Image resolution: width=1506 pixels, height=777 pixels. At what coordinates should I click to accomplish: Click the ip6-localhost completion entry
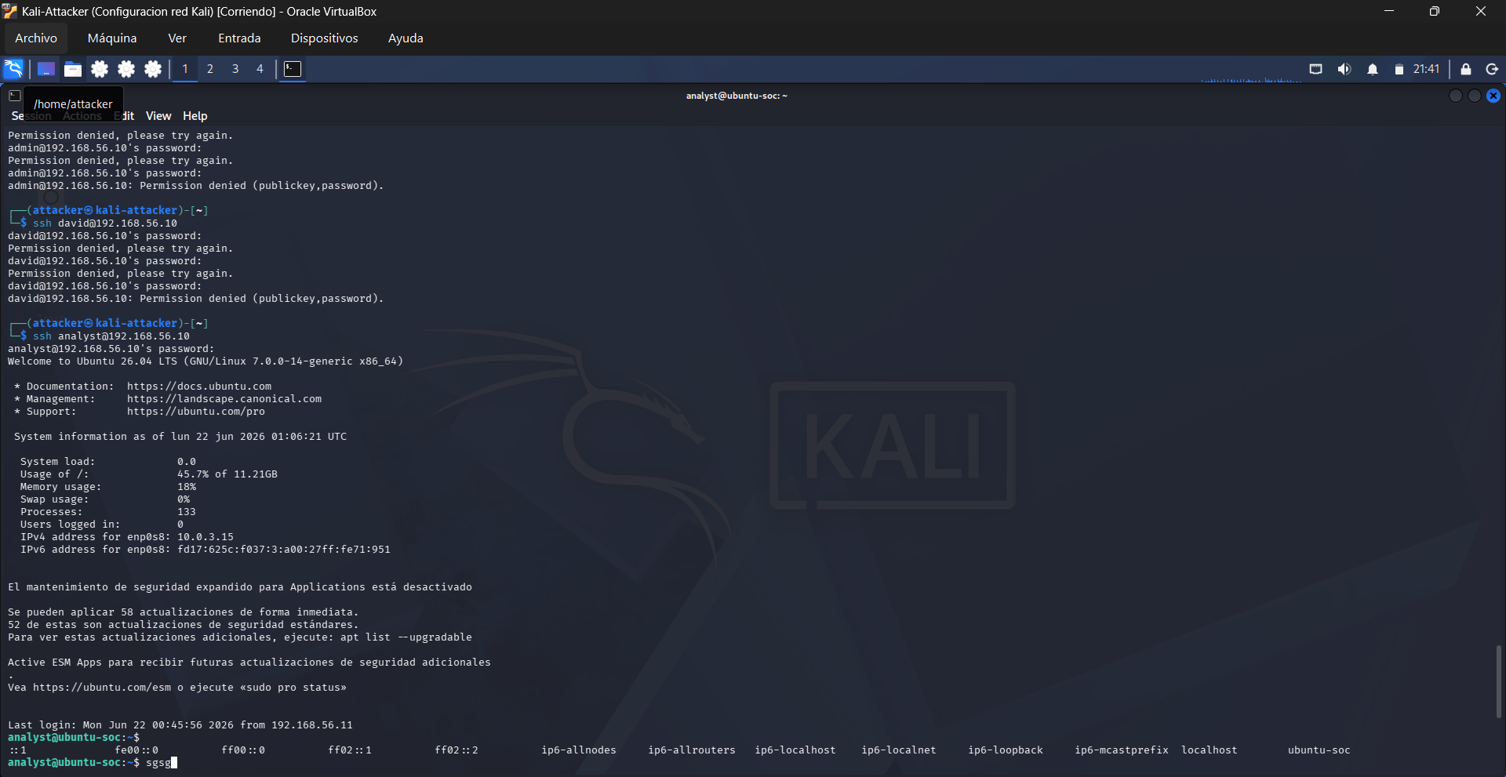click(x=795, y=750)
